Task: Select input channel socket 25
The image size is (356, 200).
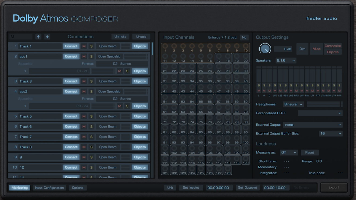Action: coord(201,67)
